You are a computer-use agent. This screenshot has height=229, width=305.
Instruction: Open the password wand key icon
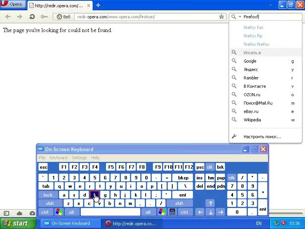(44, 17)
